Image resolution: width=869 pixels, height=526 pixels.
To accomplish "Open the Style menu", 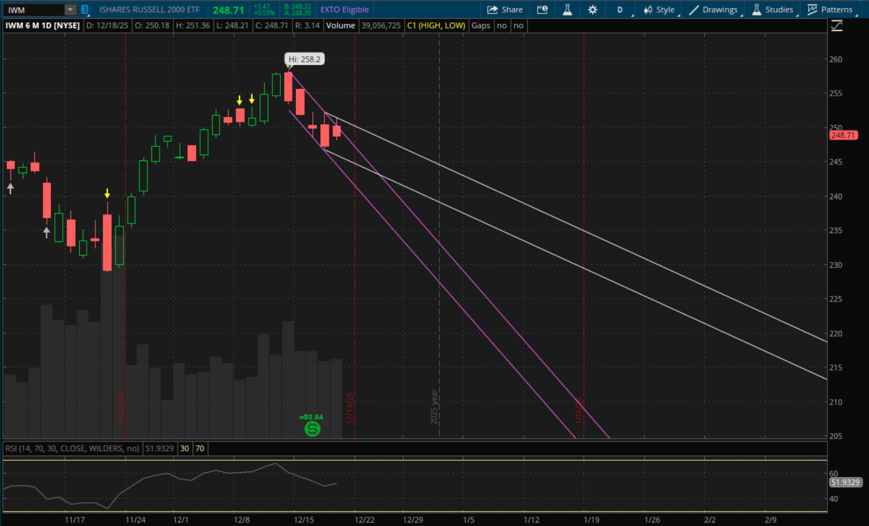I will pyautogui.click(x=659, y=10).
